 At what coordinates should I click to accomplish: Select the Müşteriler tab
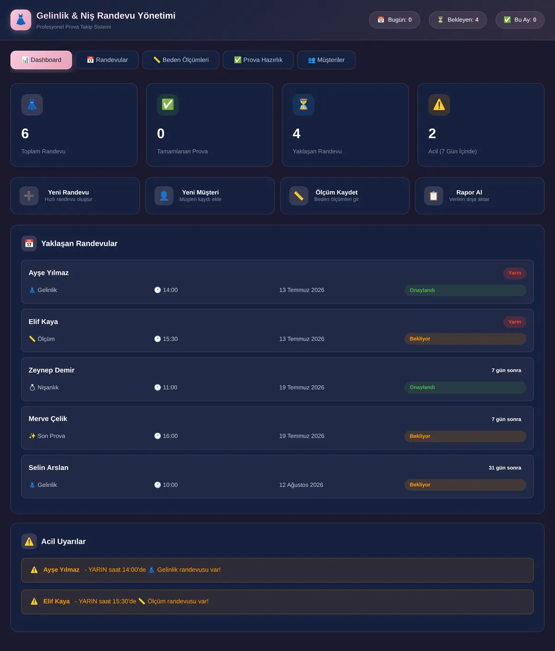[x=326, y=60]
